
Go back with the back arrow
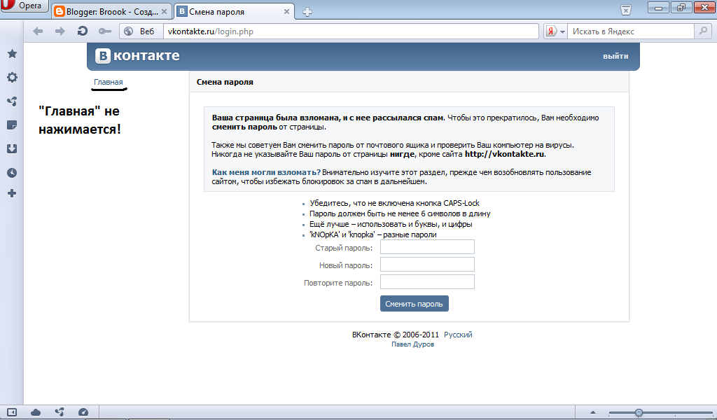(x=38, y=31)
